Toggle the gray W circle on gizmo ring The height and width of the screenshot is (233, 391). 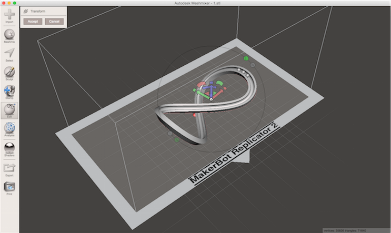pyautogui.click(x=253, y=65)
